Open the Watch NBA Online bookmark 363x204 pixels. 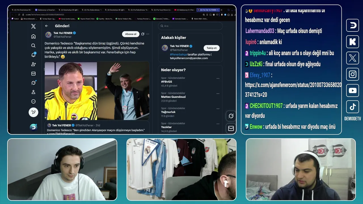[x=200, y=19]
